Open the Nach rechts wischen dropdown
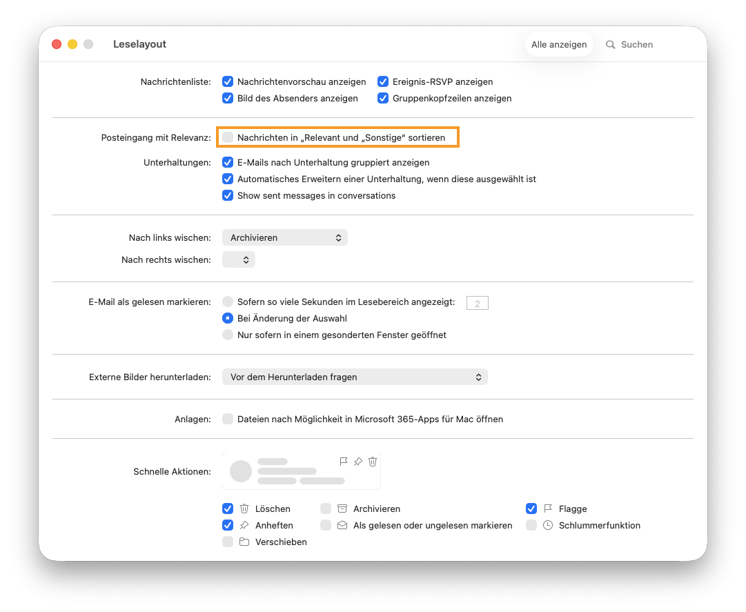This screenshot has width=746, height=612. (239, 260)
